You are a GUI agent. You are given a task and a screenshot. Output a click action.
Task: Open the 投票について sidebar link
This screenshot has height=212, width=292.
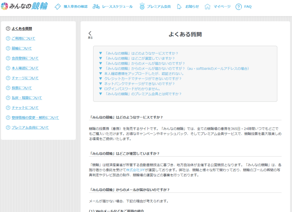(22, 88)
